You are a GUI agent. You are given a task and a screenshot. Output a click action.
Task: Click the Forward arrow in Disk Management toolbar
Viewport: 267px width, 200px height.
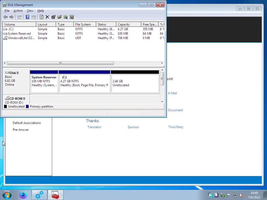11,17
